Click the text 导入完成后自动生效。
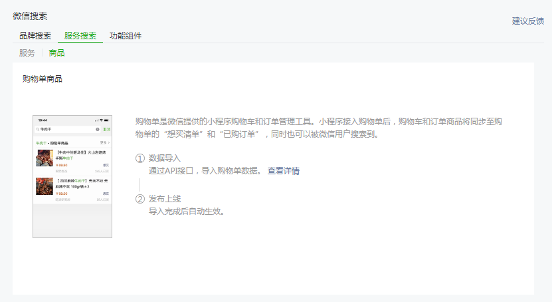Image resolution: width=552 pixels, height=302 pixels. tap(187, 212)
